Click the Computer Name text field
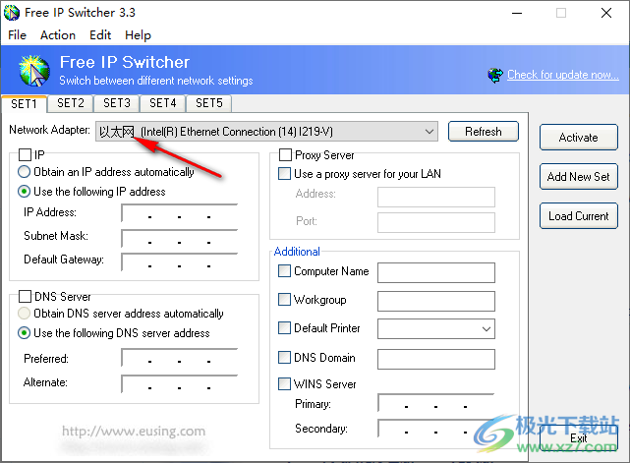Viewport: 630px width, 463px height. tap(436, 273)
